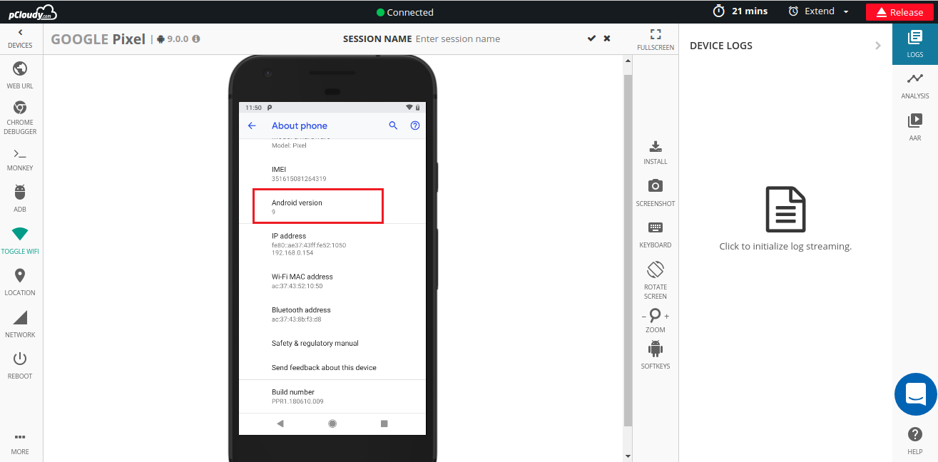Zoom in device view with plus
Screen dimensions: 938x462
pos(667,316)
